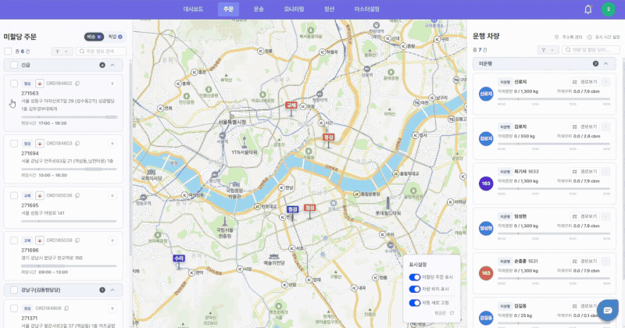This screenshot has height=328, width=625.
Task: Click the 수리 marker on the map
Action: click(179, 257)
